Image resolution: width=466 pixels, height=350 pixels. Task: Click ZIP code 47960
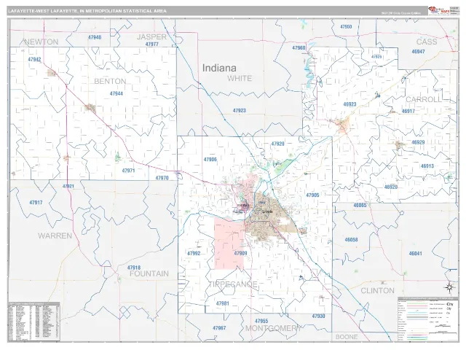(x=299, y=48)
